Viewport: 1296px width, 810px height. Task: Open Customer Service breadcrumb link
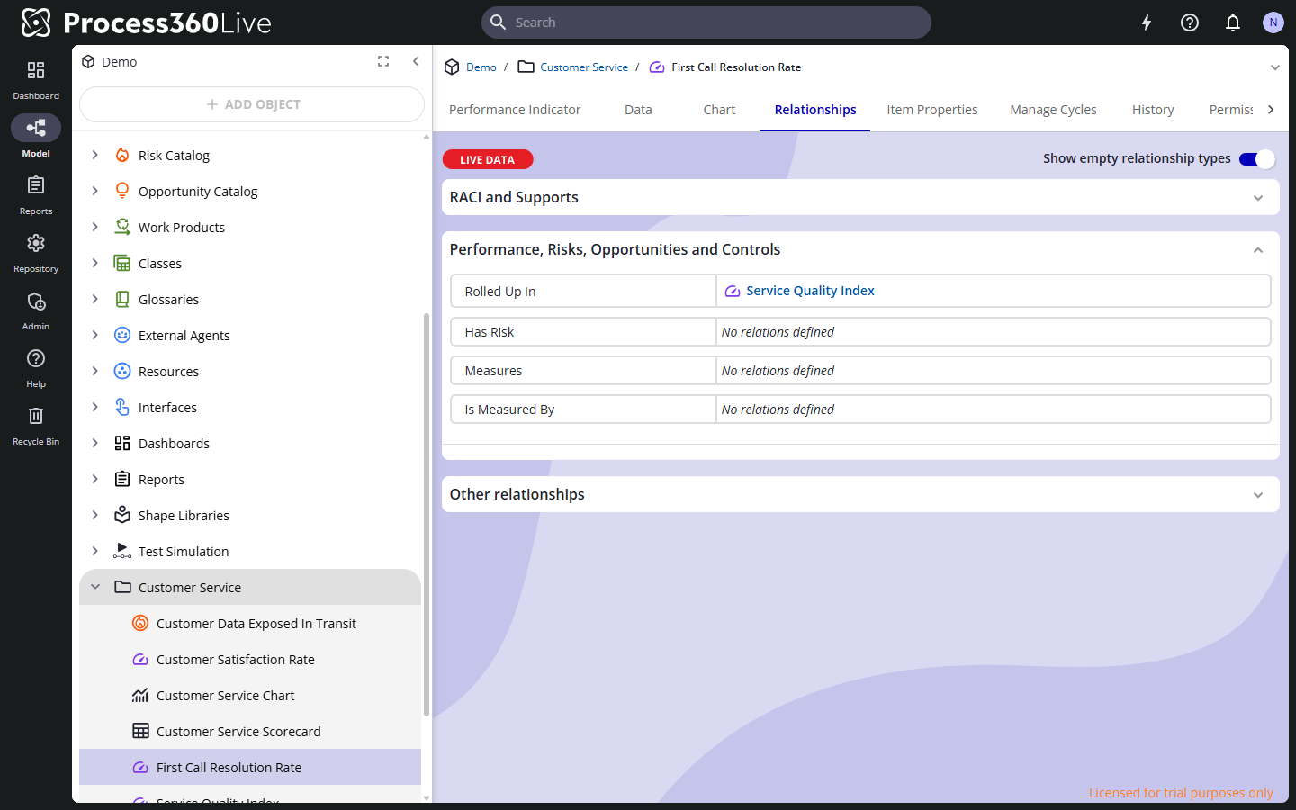584,67
